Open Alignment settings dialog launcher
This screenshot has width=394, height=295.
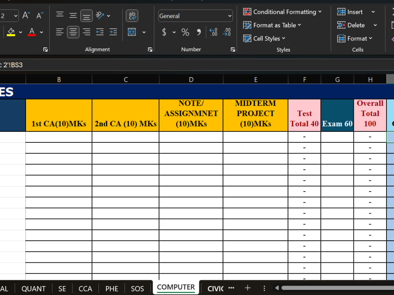pos(150,50)
